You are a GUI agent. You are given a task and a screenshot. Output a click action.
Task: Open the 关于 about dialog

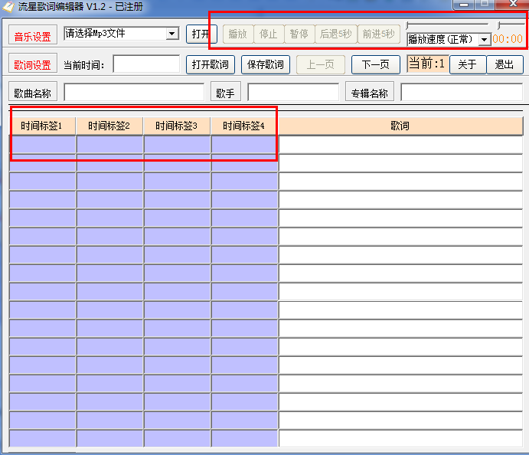pos(468,64)
